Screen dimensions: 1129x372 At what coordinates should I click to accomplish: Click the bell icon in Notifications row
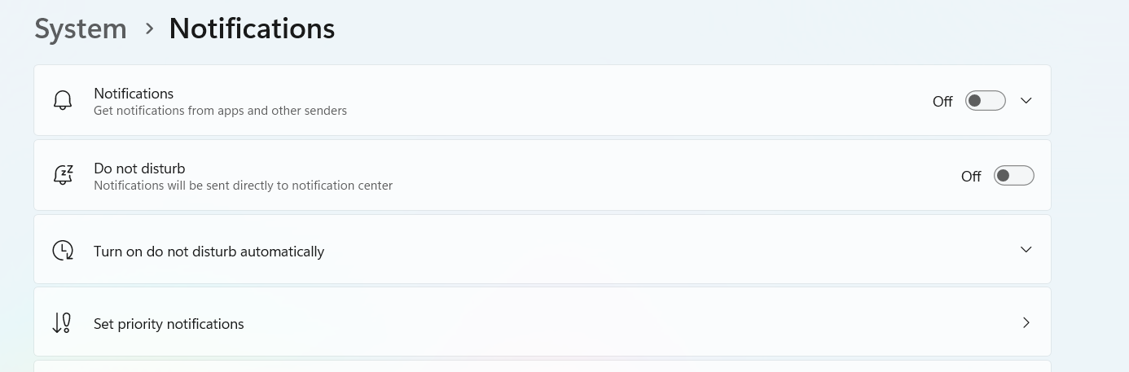[63, 101]
